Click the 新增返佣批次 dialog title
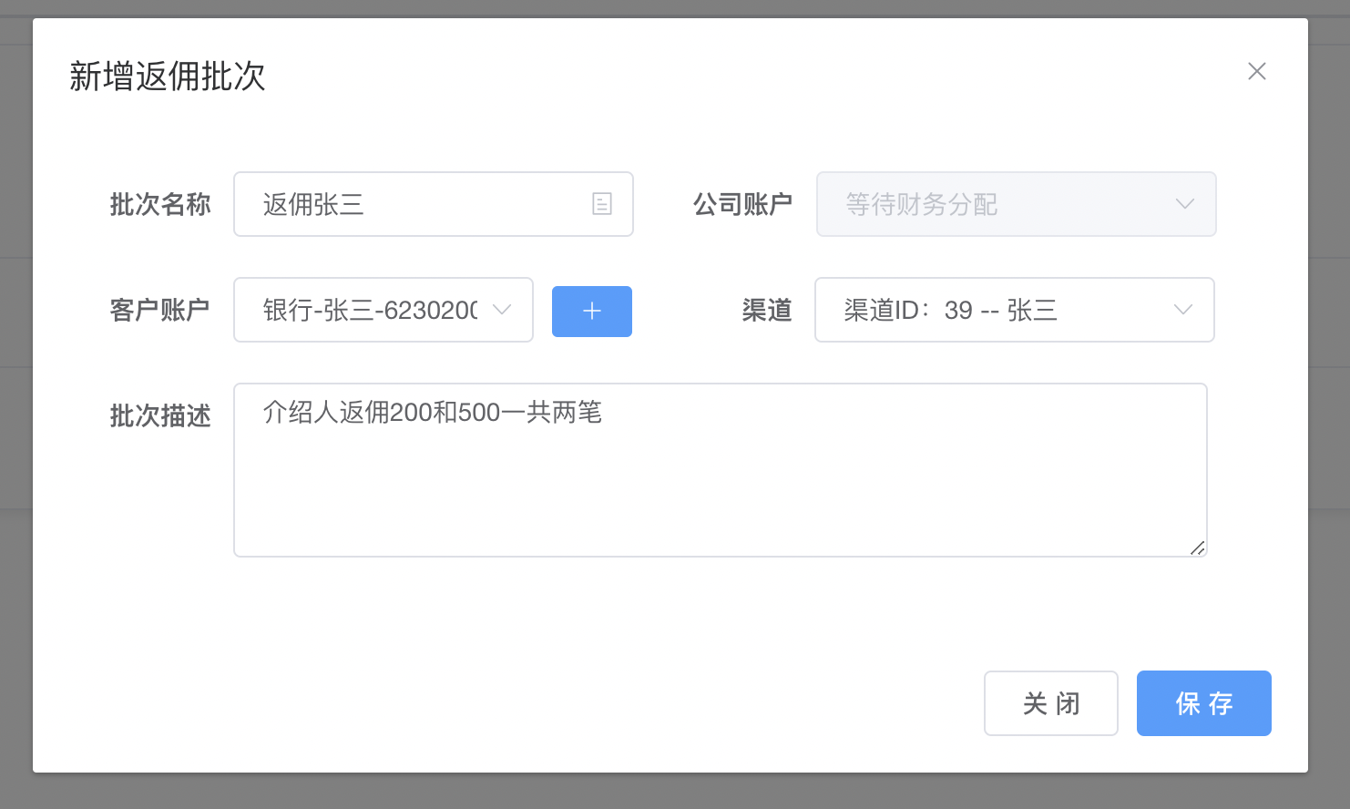Viewport: 1350px width, 809px height. click(x=168, y=77)
